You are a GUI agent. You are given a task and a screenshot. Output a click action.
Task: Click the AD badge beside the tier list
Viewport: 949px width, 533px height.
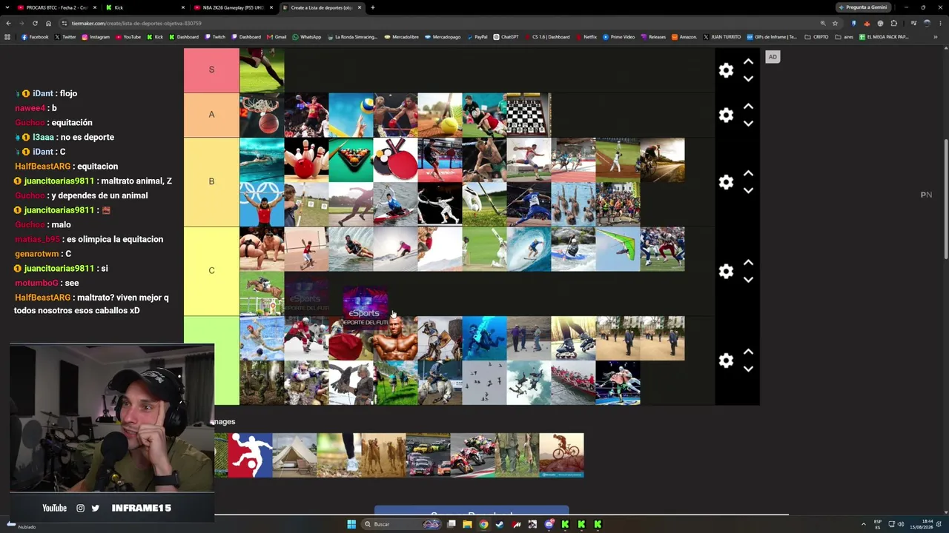pyautogui.click(x=773, y=57)
